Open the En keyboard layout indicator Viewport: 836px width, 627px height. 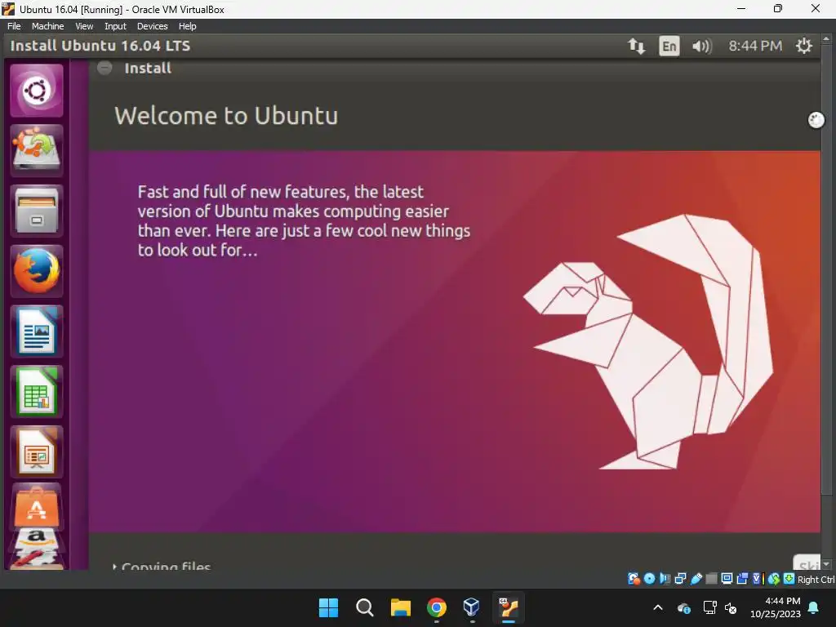[x=669, y=47]
